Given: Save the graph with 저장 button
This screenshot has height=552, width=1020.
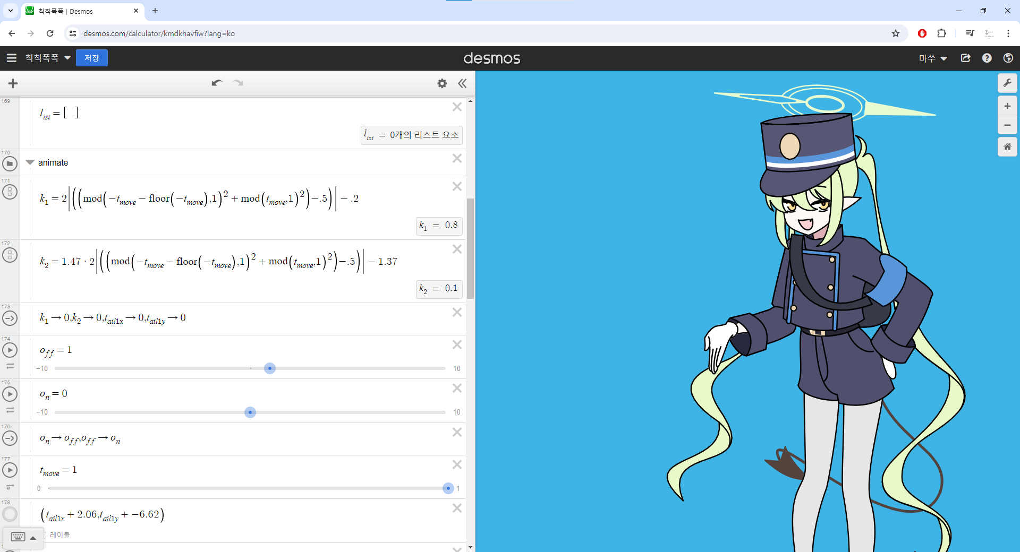Looking at the screenshot, I should (92, 58).
